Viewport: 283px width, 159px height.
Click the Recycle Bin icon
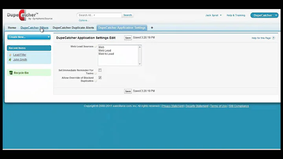pos(11,73)
